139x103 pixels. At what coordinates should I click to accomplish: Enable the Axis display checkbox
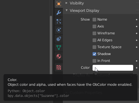pyautogui.click(x=94, y=26)
